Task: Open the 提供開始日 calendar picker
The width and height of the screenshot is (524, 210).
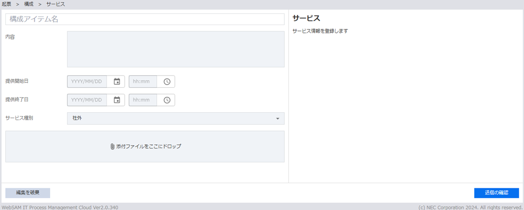Action: [117, 82]
